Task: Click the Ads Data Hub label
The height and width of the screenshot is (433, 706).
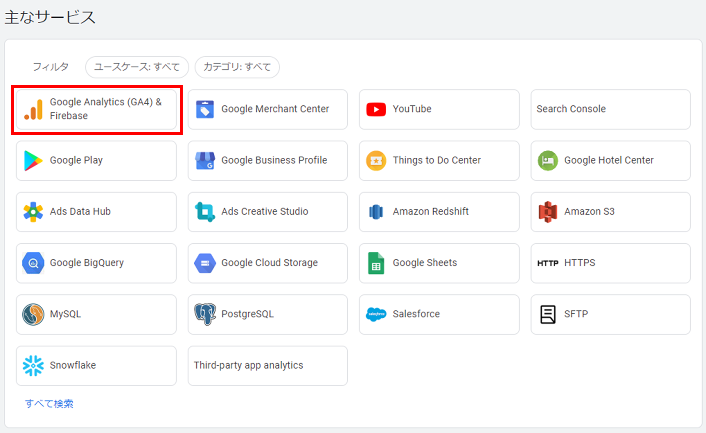Action: pyautogui.click(x=80, y=212)
